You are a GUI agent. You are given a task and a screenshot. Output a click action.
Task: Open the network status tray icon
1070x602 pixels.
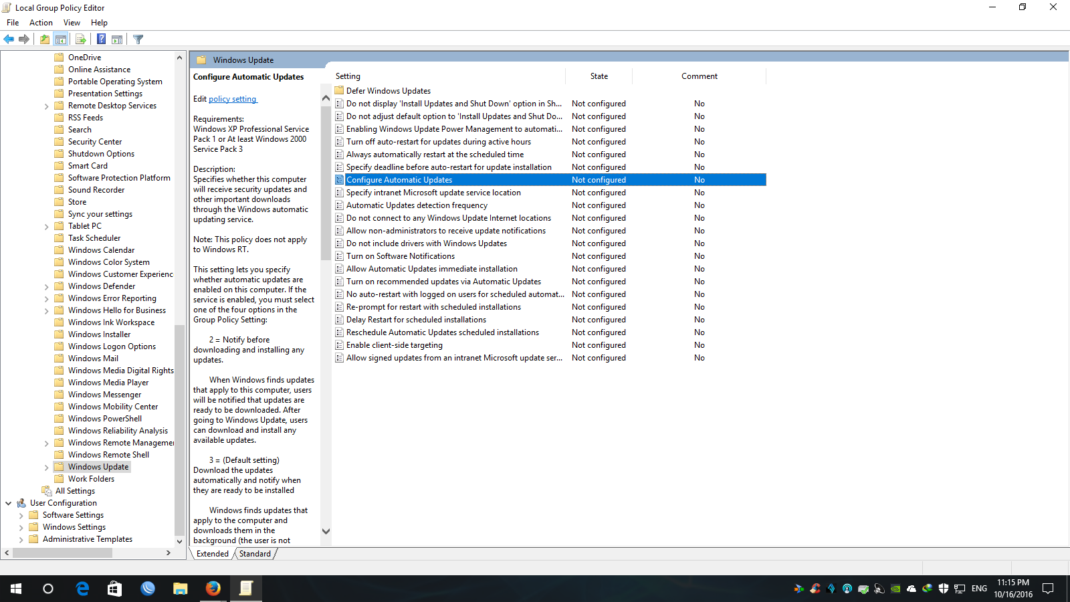point(960,589)
